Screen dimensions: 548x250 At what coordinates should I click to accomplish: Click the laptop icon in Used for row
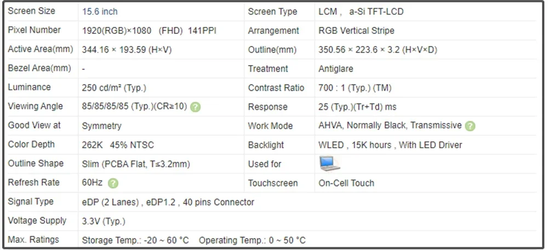tap(329, 164)
